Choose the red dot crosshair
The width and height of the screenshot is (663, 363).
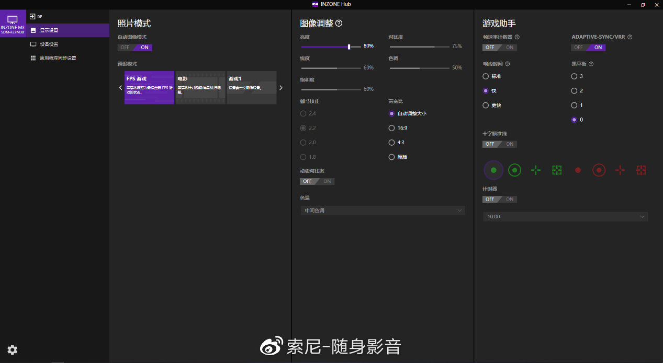click(x=578, y=170)
